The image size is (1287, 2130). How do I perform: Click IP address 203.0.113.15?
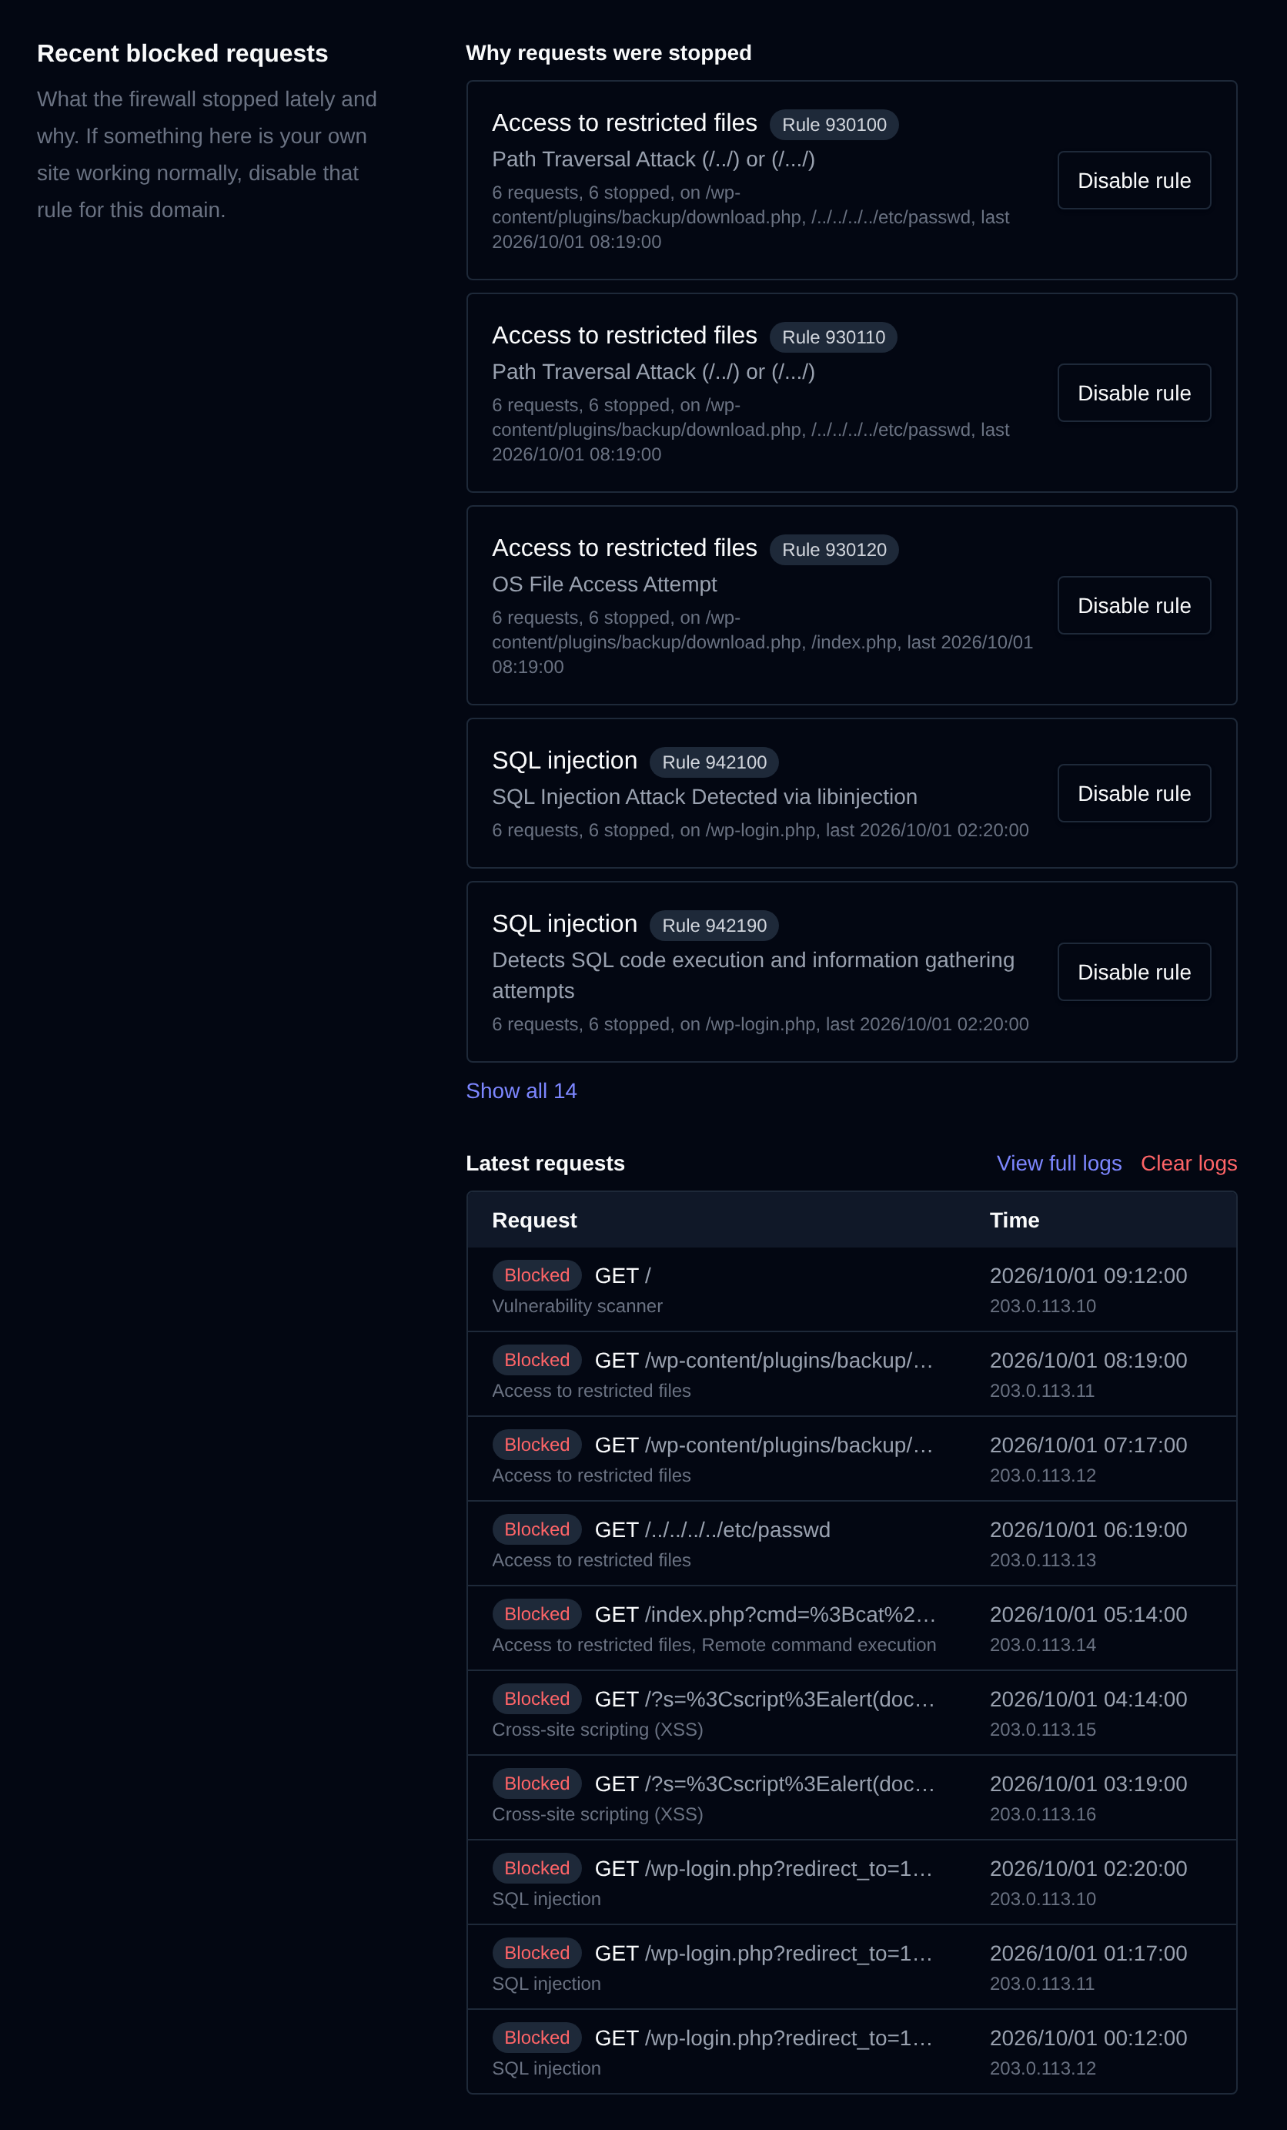tap(1042, 1730)
